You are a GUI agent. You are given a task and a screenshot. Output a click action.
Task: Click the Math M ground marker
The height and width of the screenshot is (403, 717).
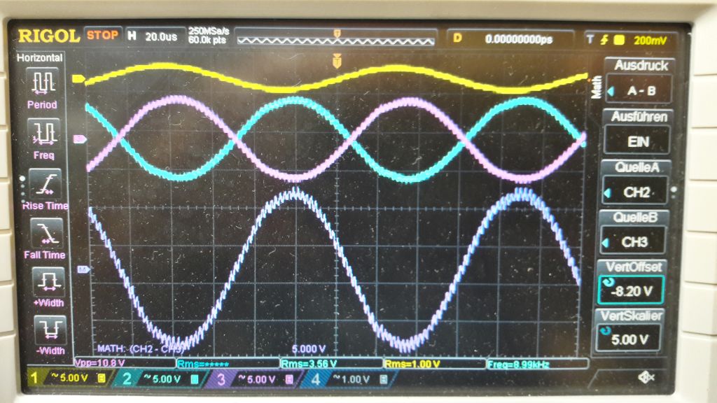[x=83, y=269]
